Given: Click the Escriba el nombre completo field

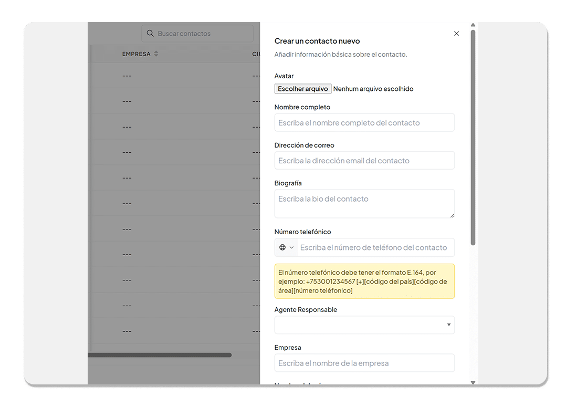Looking at the screenshot, I should pos(364,122).
